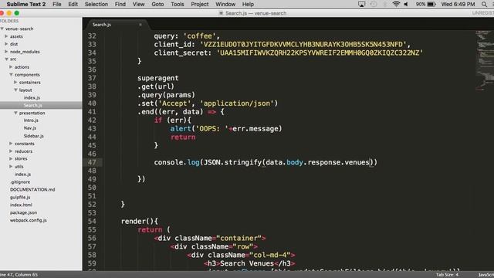Open the Project menu
The width and height of the screenshot is (494, 278).
200,4
